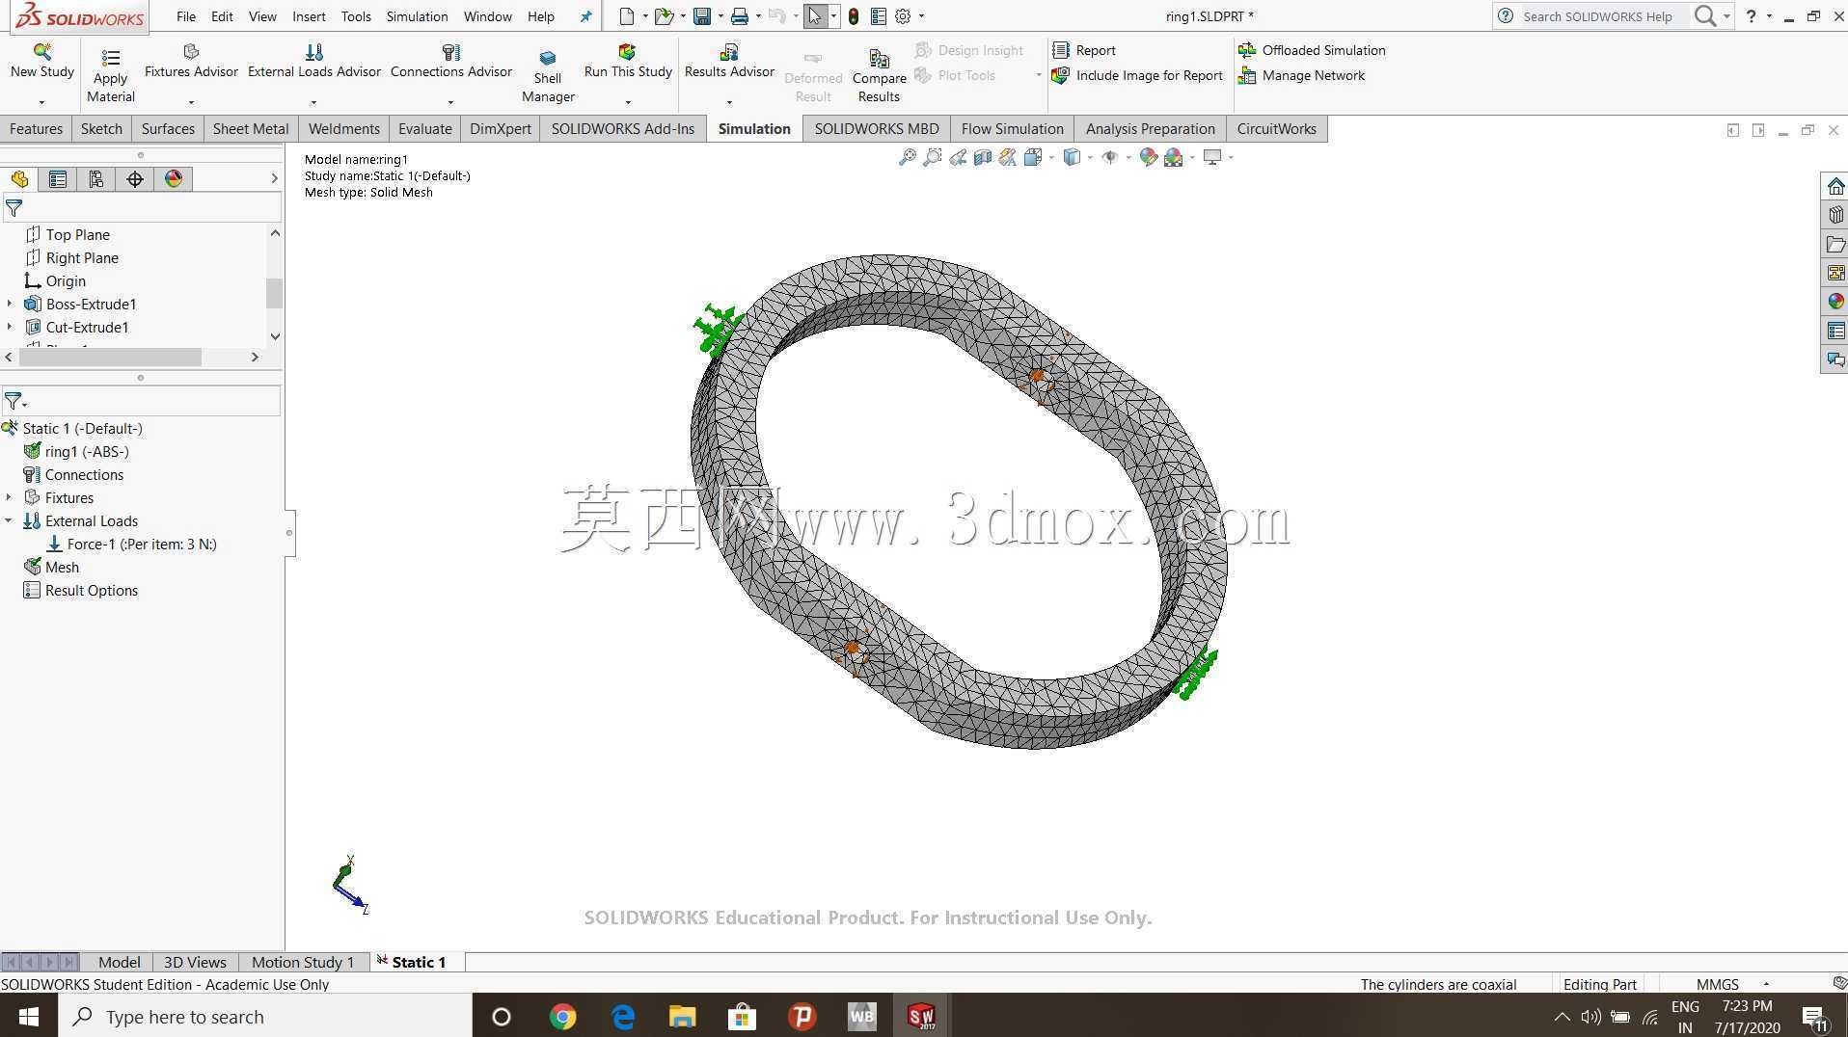Click Manage Network
This screenshot has width=1848, height=1037.
pos(1302,75)
